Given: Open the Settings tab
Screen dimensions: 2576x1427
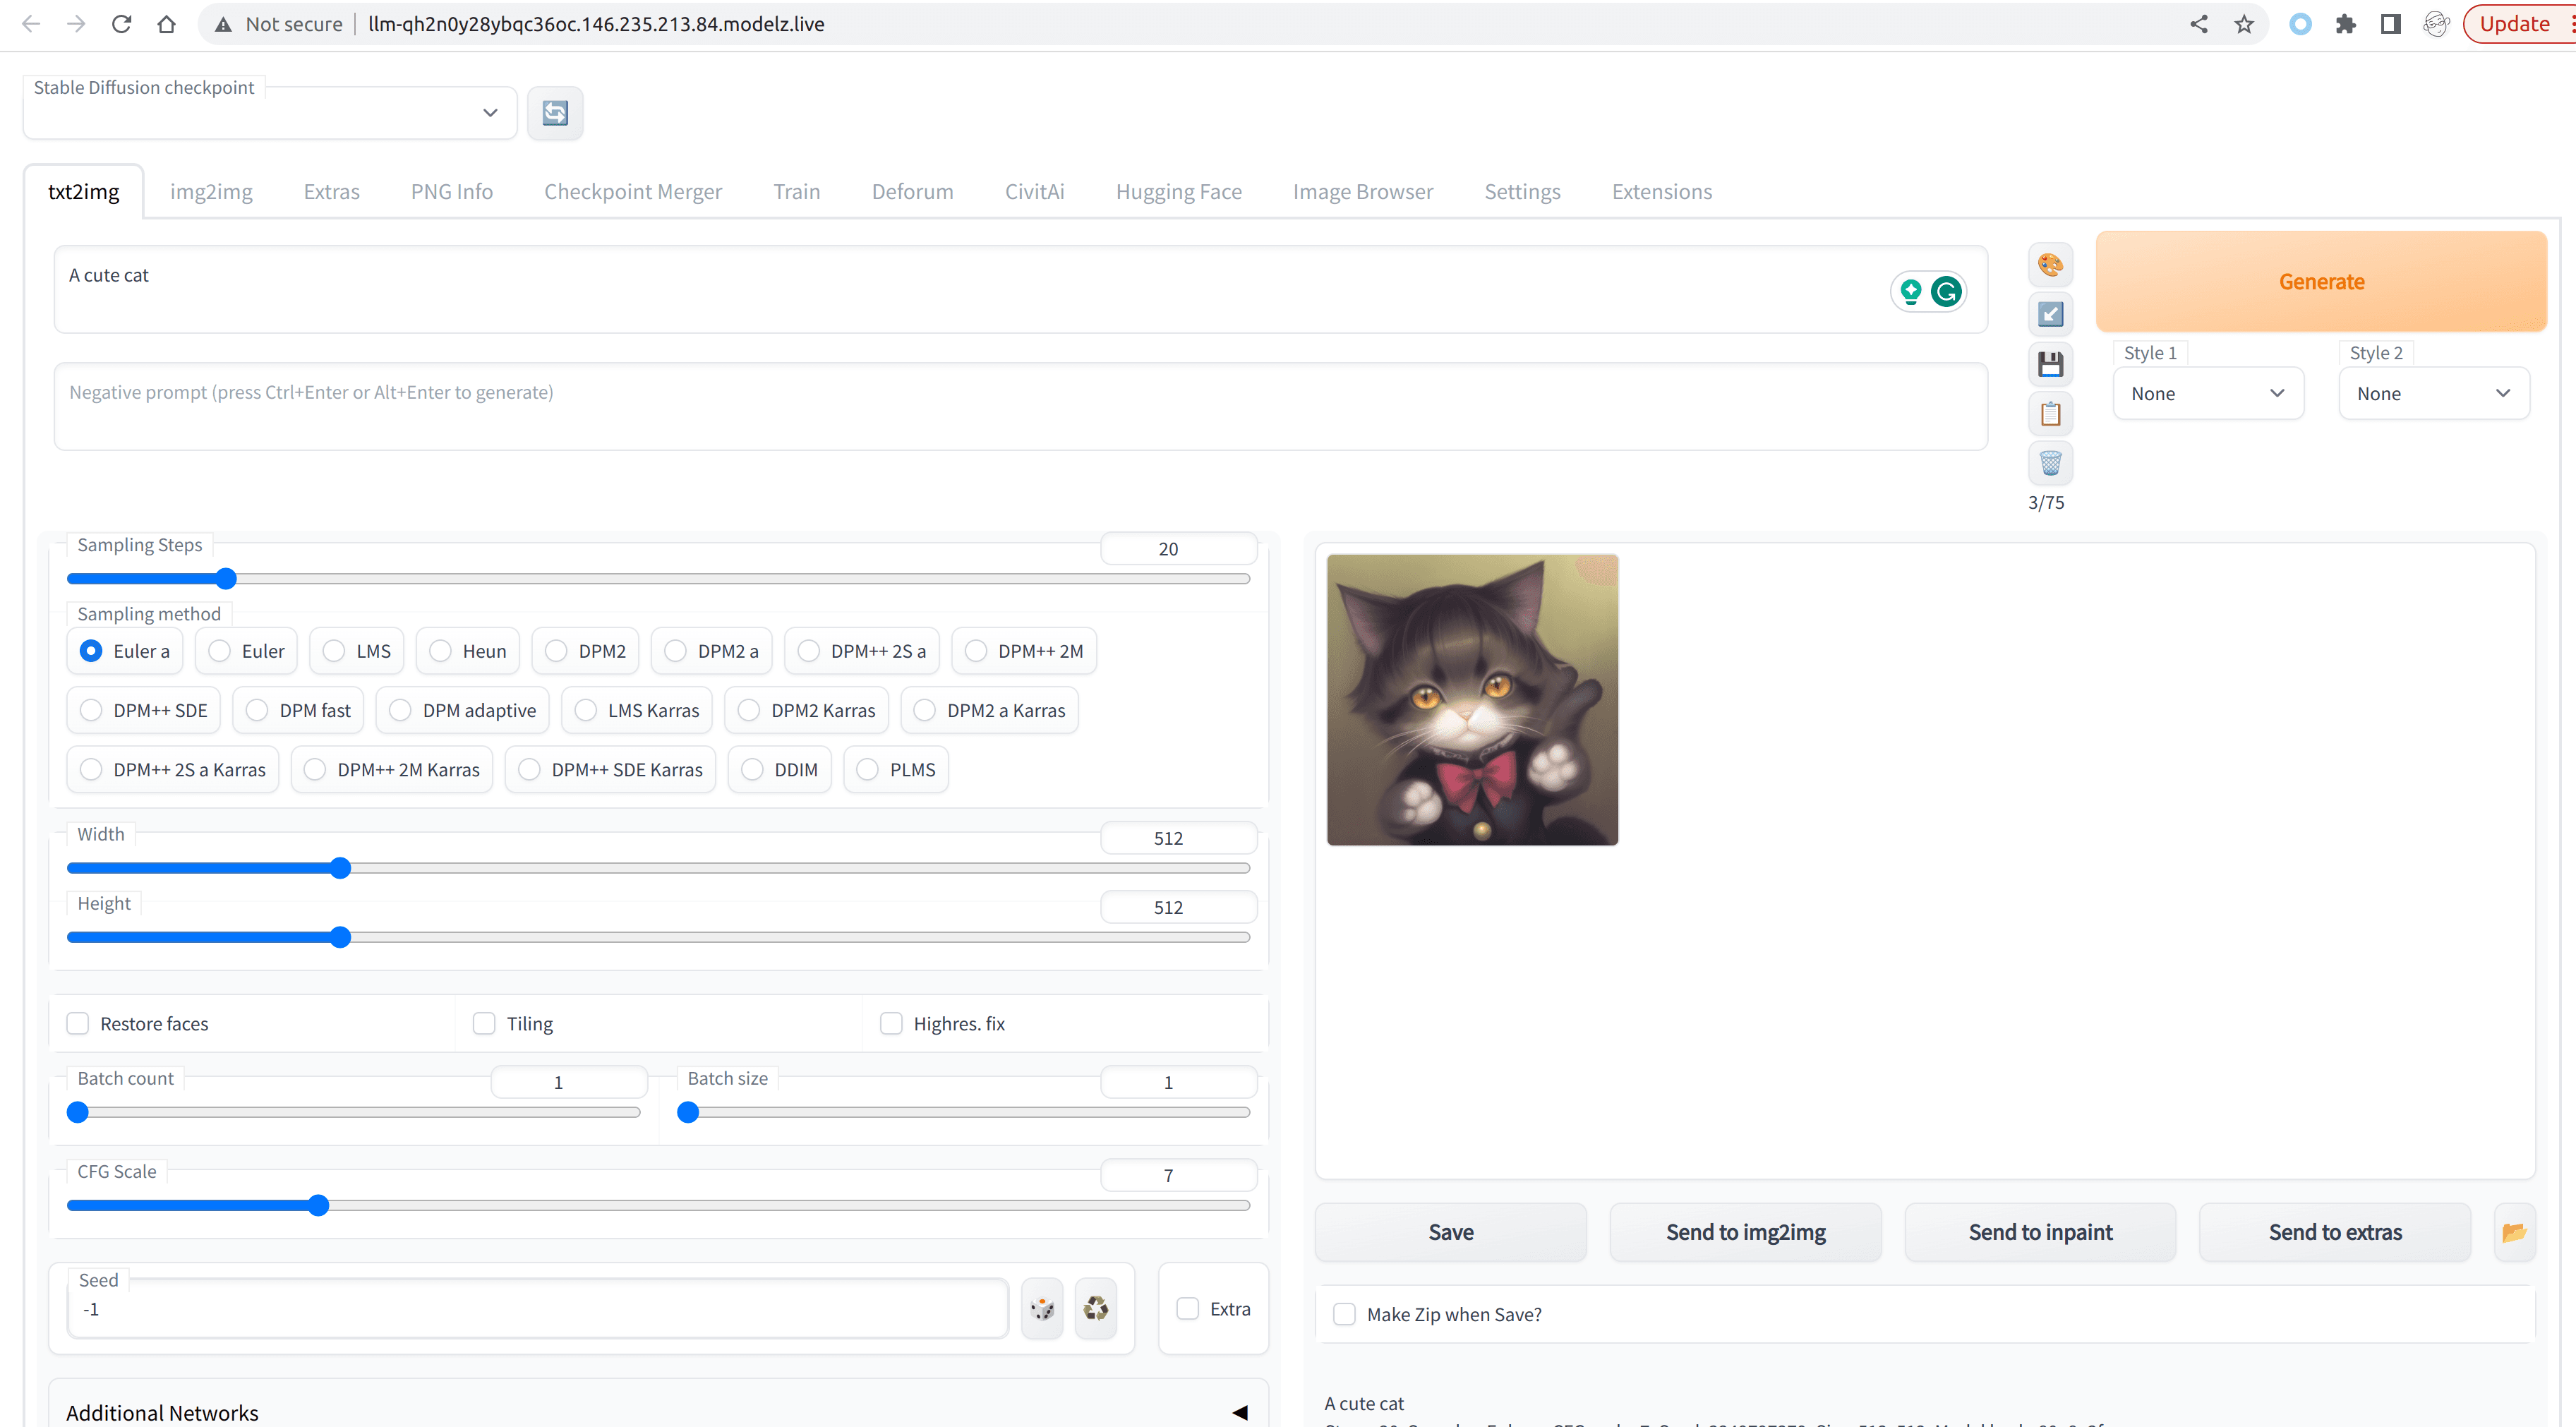Looking at the screenshot, I should coord(1522,192).
